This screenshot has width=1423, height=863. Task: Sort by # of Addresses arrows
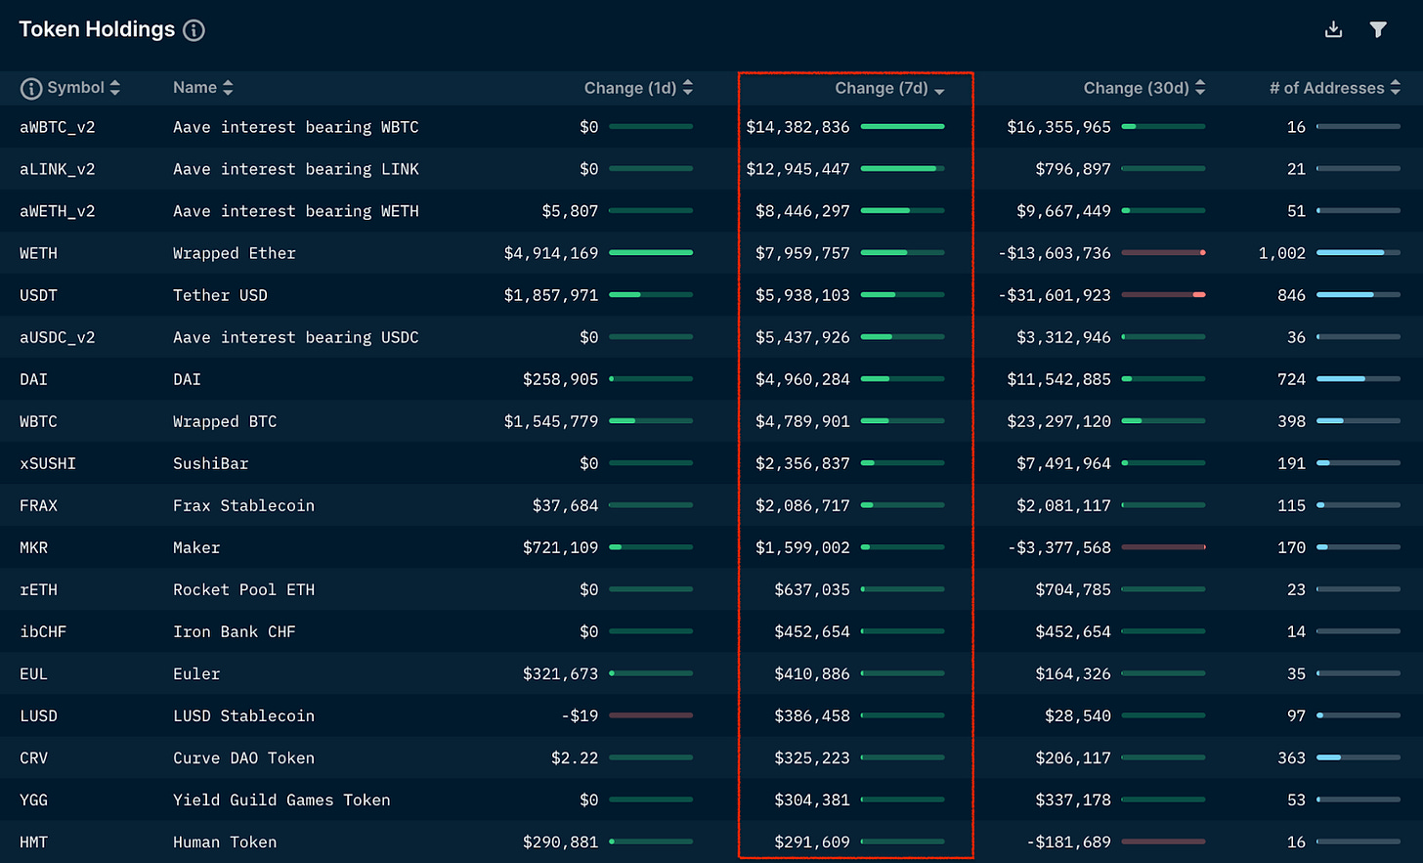click(1396, 88)
